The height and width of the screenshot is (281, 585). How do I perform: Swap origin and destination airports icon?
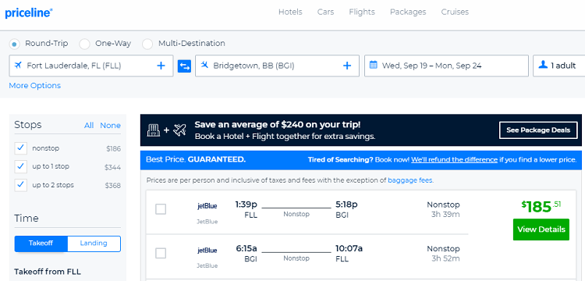(184, 66)
